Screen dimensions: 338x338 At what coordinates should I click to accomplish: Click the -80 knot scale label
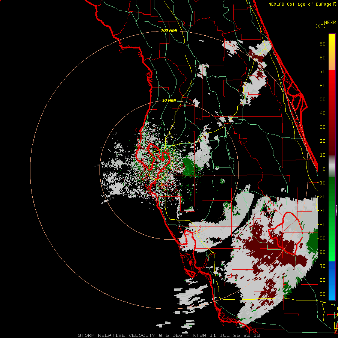coord(321,280)
